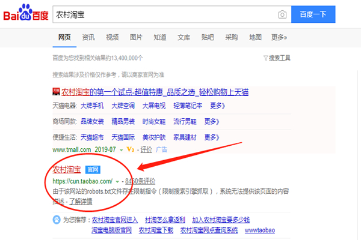Expand 更多» in the search tabs
Screen dimensions: 361x240
[x=279, y=37]
